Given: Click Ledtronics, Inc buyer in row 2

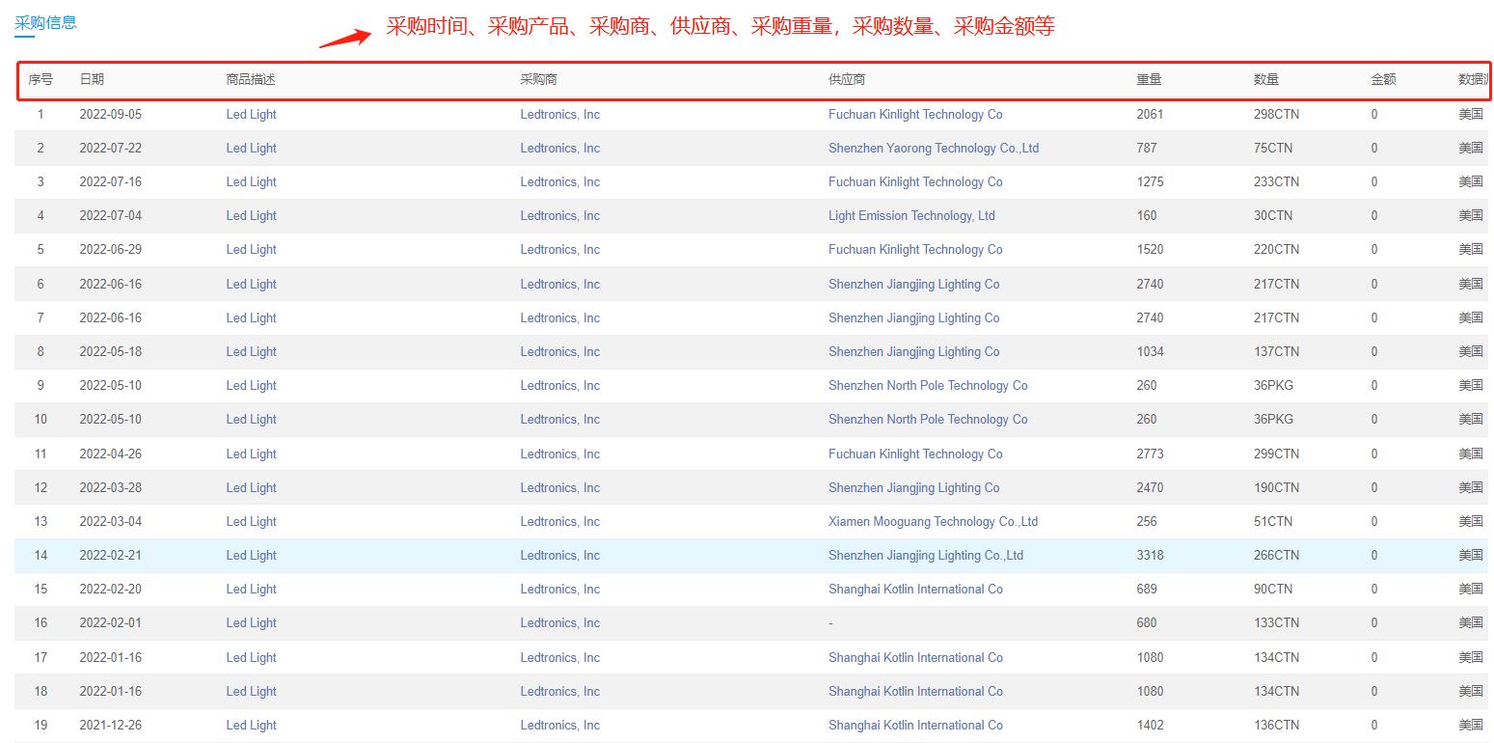Looking at the screenshot, I should (x=559, y=148).
